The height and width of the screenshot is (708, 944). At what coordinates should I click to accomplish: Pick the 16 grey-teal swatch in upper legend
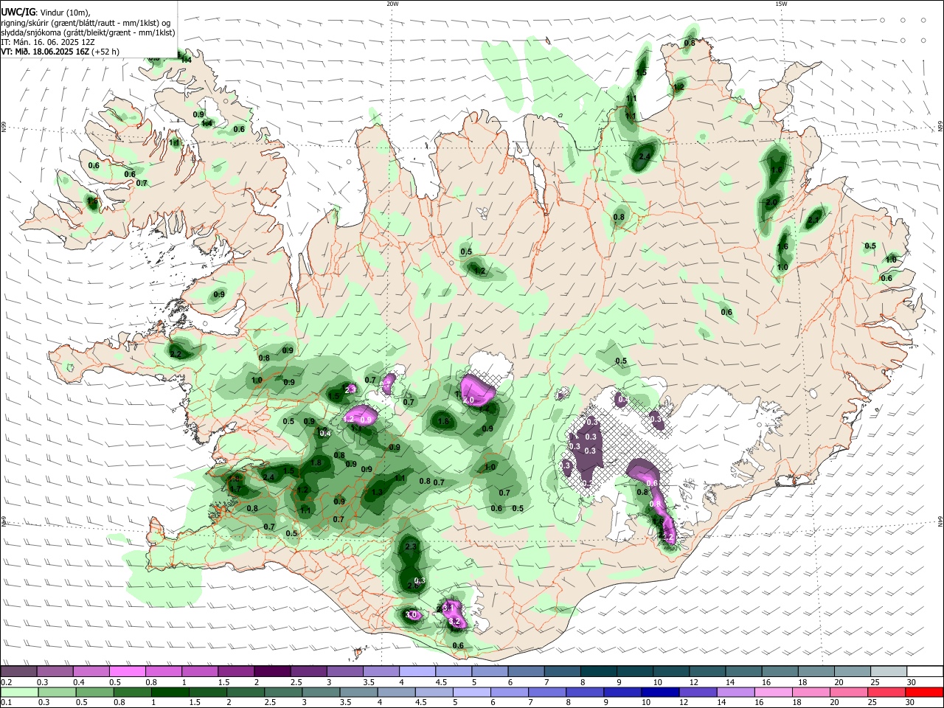click(780, 671)
